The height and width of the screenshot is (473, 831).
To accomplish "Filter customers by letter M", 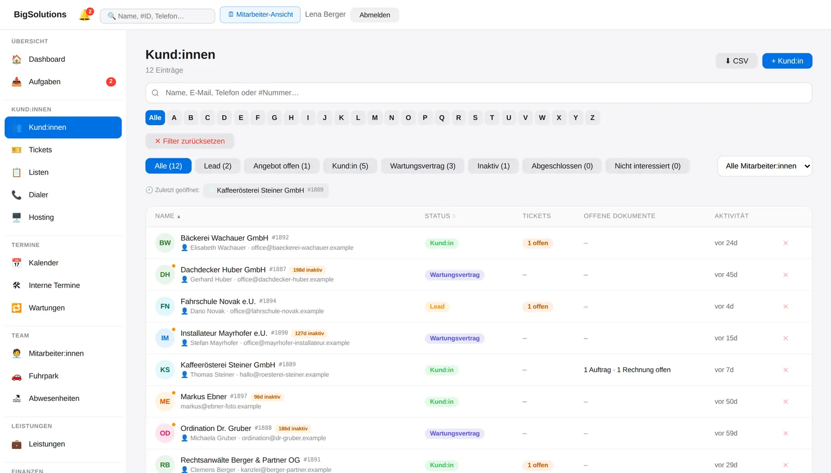I will pyautogui.click(x=374, y=118).
